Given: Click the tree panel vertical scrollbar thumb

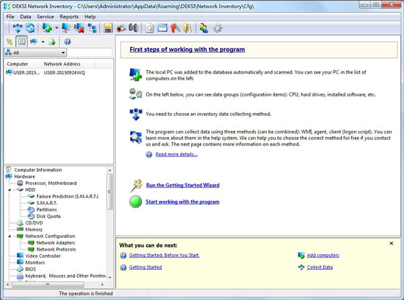Looking at the screenshot, I should click(x=110, y=191).
